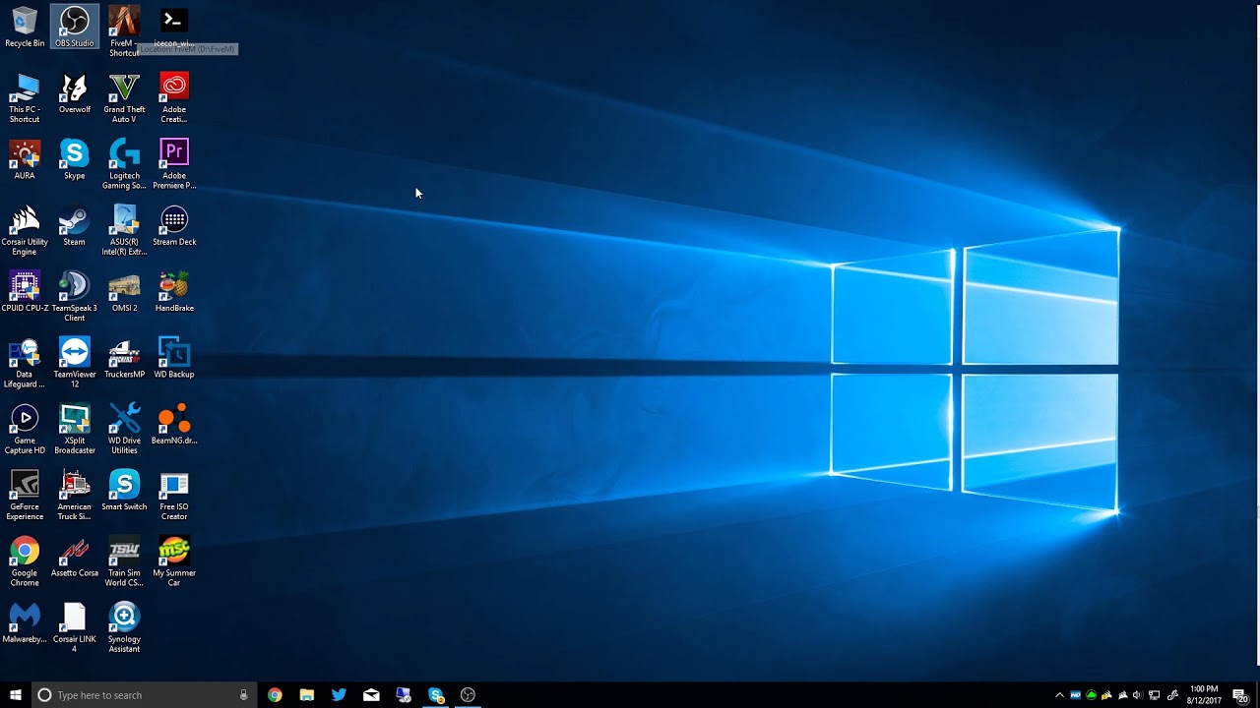Open the network status tray icon
1260x708 pixels.
point(1155,695)
